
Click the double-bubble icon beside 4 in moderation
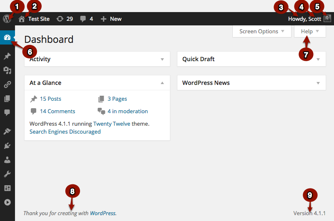pos(101,111)
